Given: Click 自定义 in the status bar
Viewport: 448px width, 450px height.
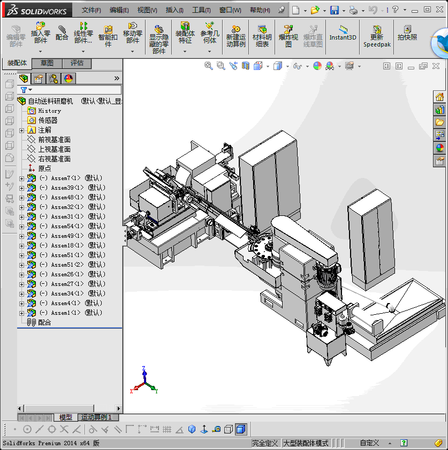Looking at the screenshot, I should coord(369,443).
